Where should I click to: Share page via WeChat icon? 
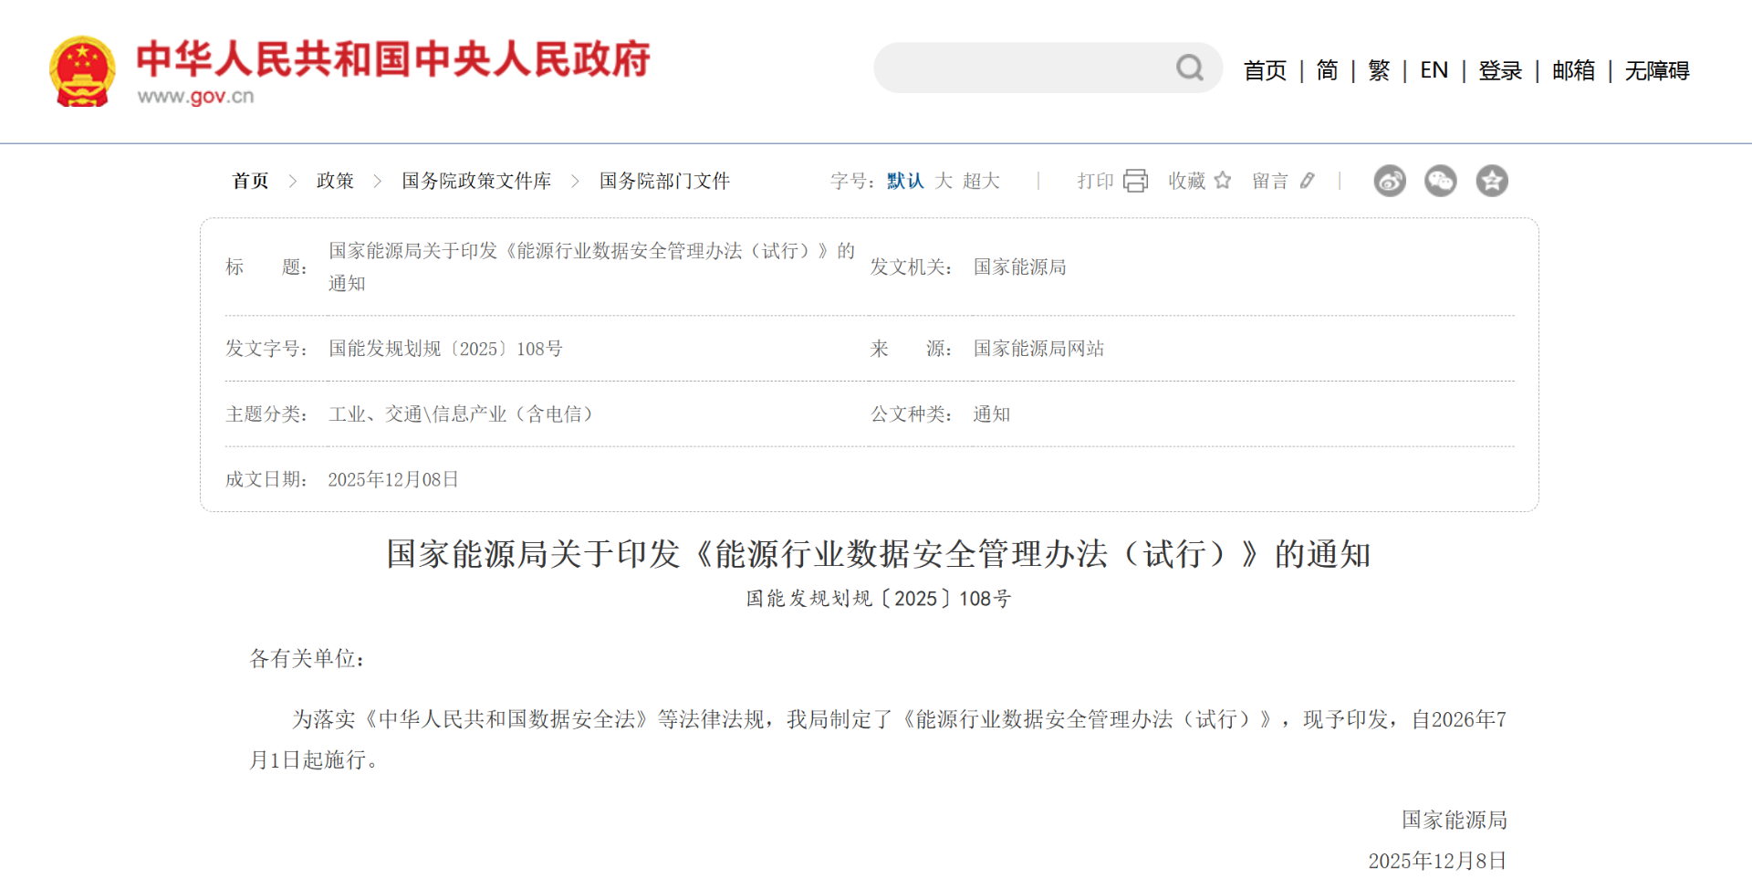[x=1441, y=181]
